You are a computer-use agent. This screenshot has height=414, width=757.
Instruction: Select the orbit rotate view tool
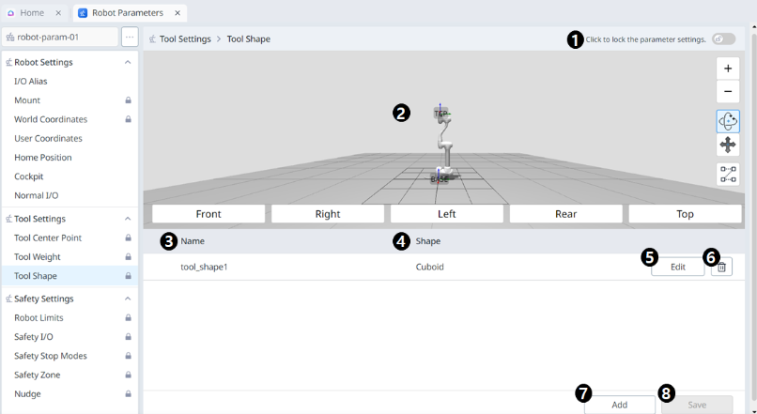tap(728, 122)
